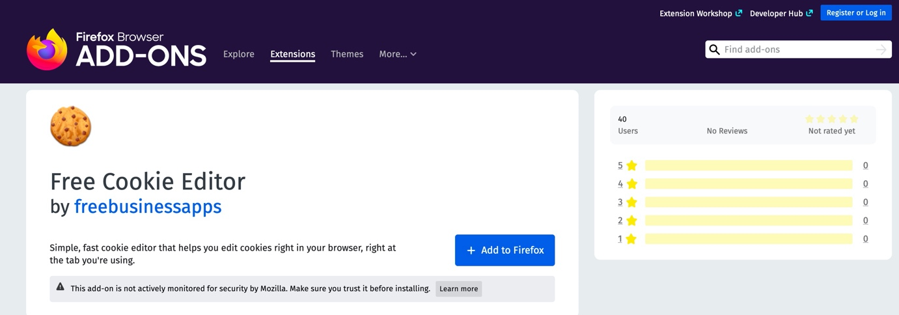Click Register or Log in button

(855, 13)
